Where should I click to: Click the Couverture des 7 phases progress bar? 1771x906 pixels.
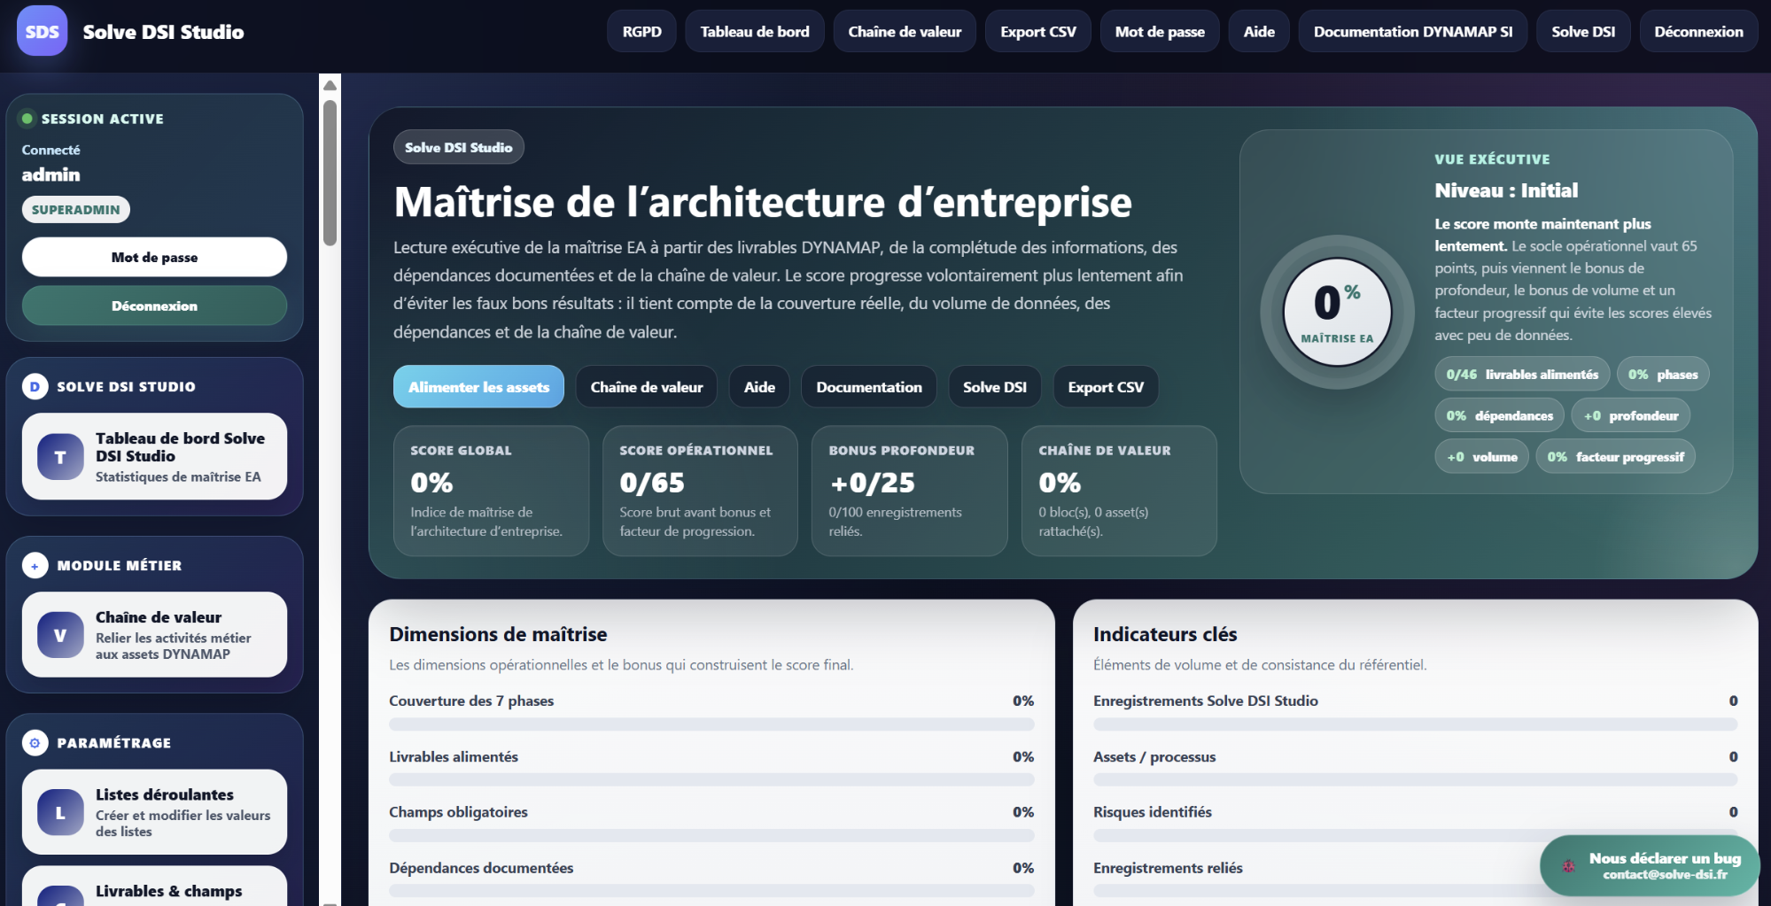tap(711, 724)
